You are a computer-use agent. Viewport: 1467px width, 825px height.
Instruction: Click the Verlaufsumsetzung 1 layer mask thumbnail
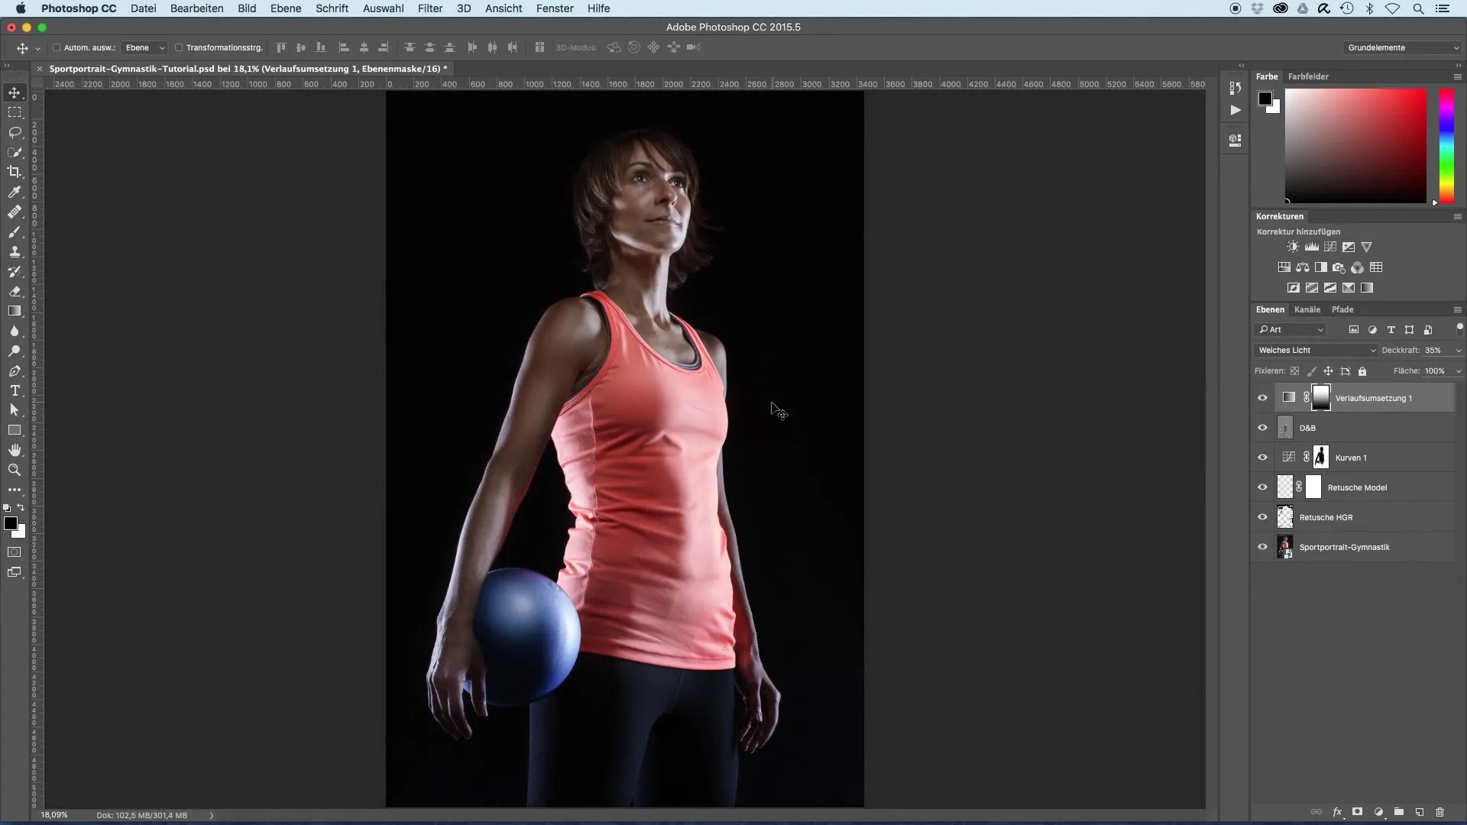(x=1321, y=397)
